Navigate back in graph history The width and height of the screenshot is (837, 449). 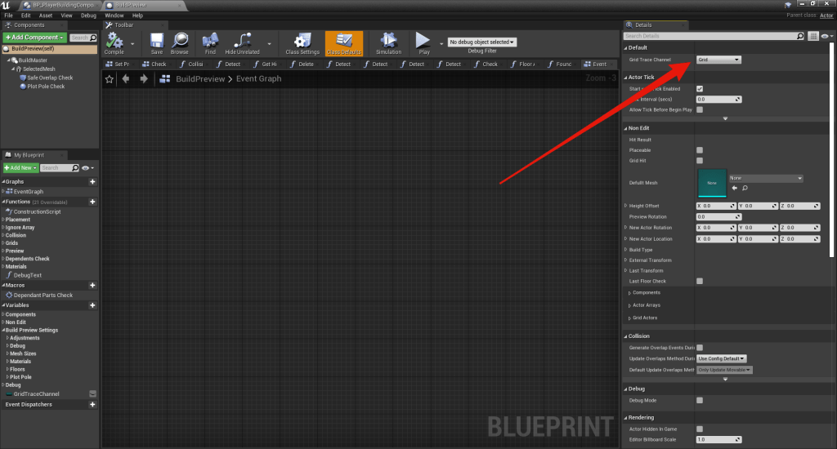[126, 79]
